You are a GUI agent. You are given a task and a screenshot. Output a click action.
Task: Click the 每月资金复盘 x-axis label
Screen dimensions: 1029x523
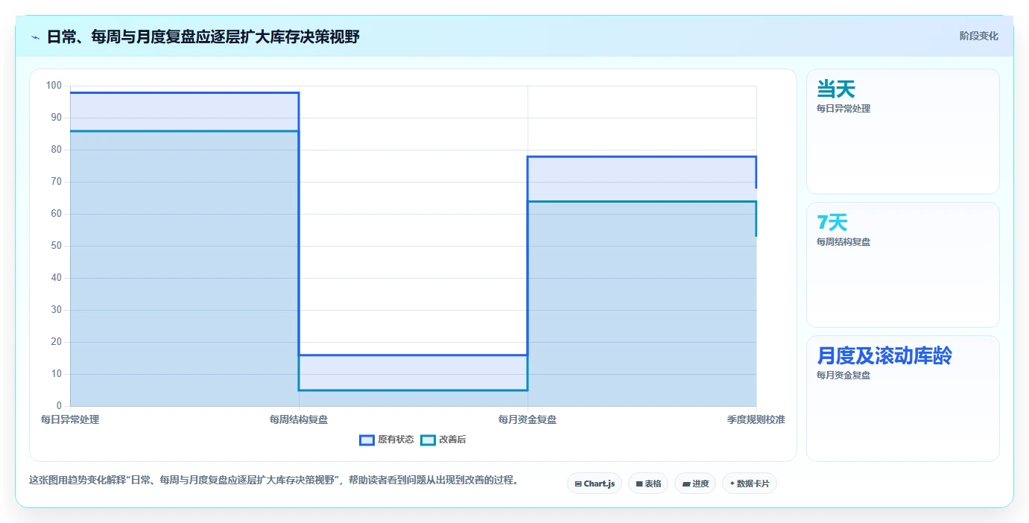click(528, 419)
